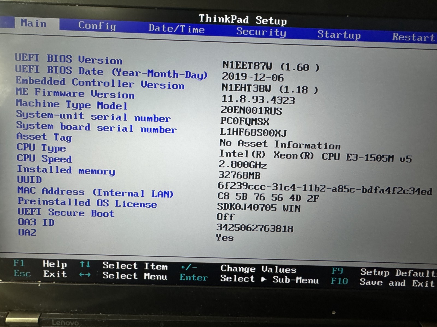
Task: Select UUID value starting 6f239ccc
Action: pos(325,189)
